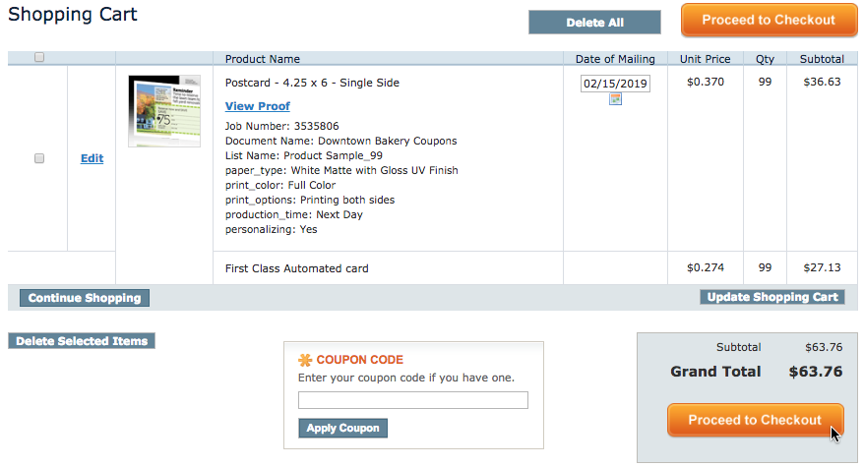Select the Date of Mailing column header
Image resolution: width=863 pixels, height=467 pixels.
click(x=615, y=59)
